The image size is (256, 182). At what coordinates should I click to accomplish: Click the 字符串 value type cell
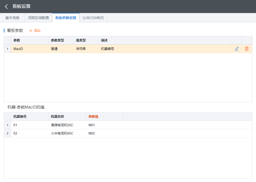(86, 49)
